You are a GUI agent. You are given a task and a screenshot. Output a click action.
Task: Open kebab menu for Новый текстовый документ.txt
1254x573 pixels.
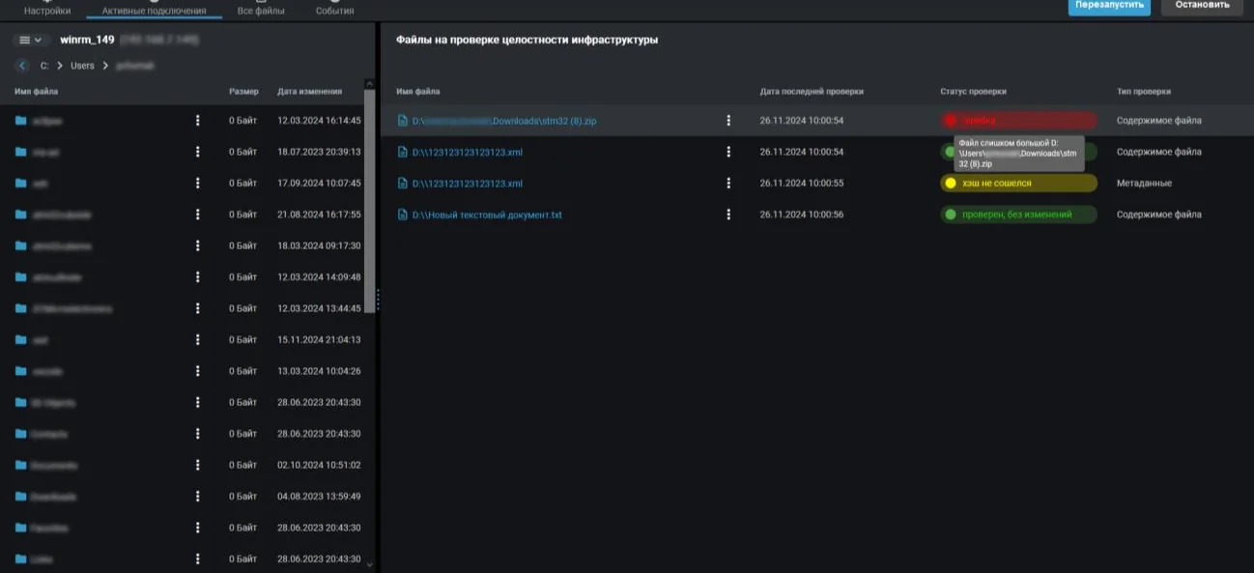(728, 215)
